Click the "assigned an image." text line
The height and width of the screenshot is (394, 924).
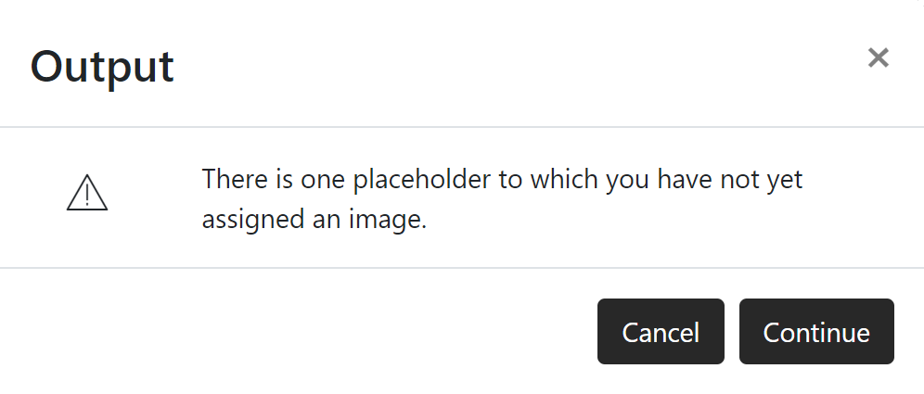[314, 221]
